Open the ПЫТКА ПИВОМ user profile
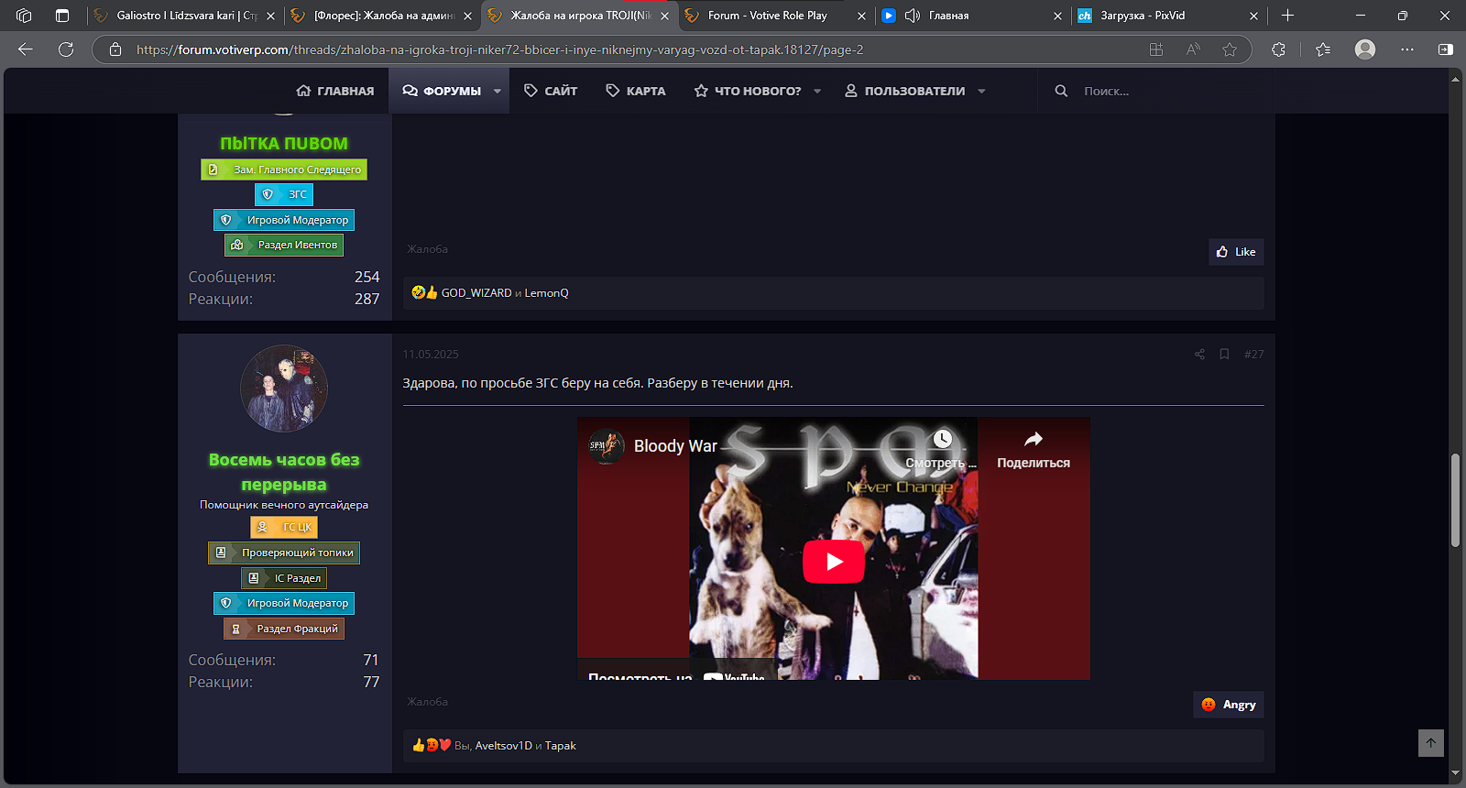1466x788 pixels. 284,144
